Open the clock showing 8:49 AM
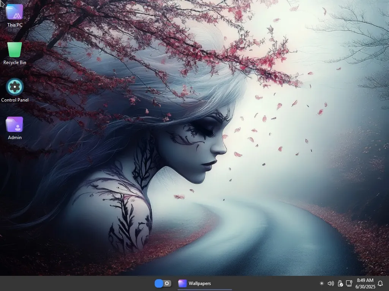Image resolution: width=389 pixels, height=291 pixels. coord(365,283)
